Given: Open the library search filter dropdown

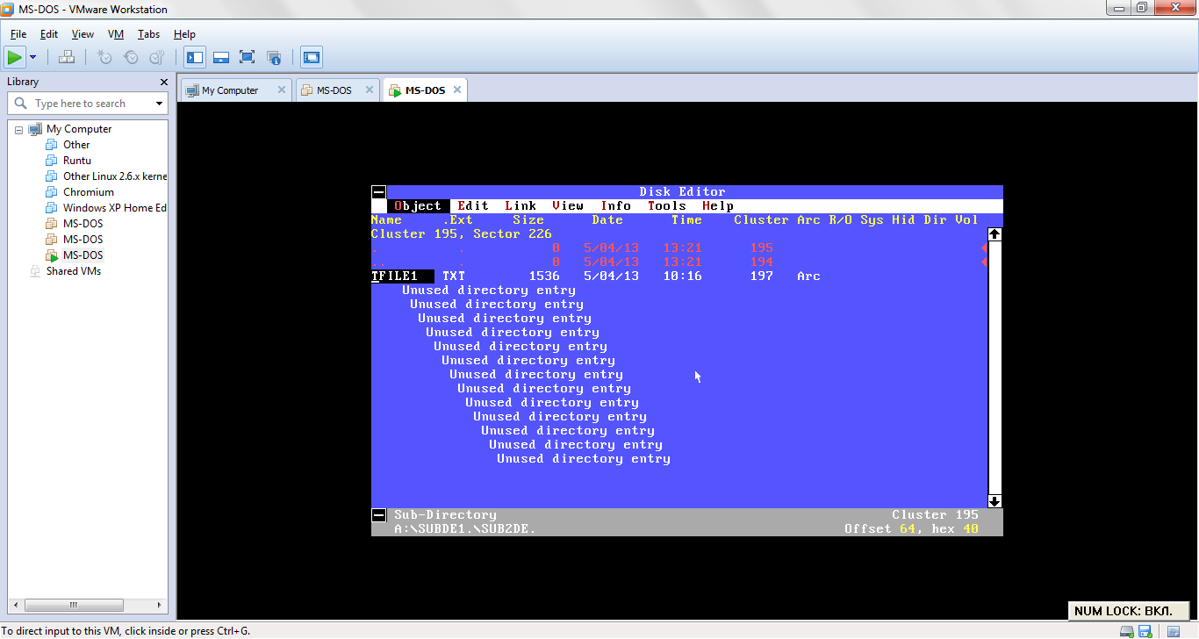Looking at the screenshot, I should tap(159, 104).
